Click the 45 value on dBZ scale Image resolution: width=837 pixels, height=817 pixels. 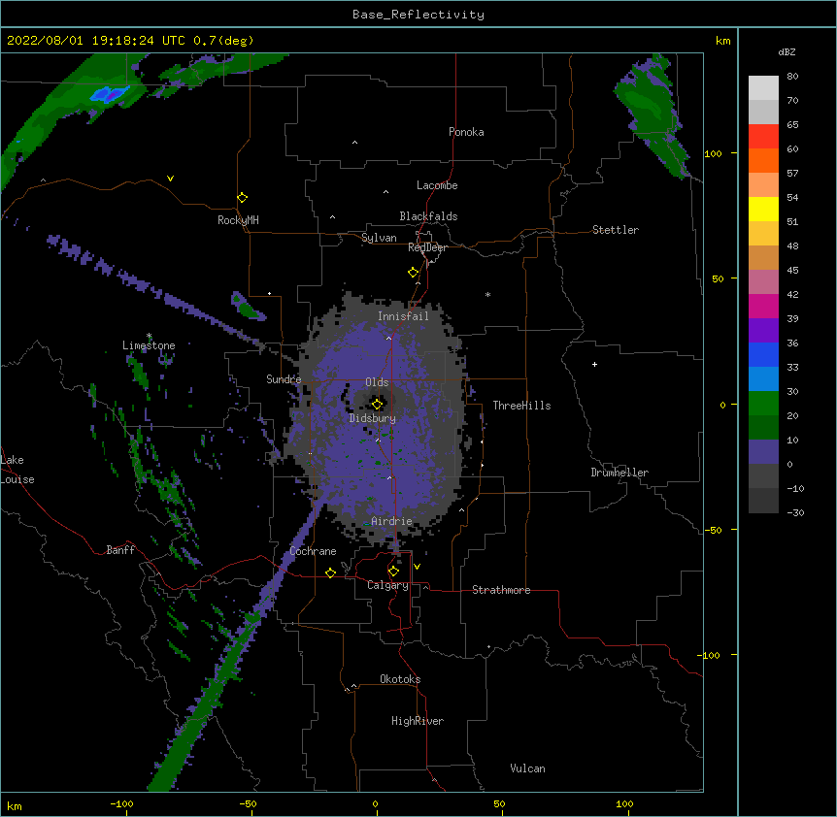pyautogui.click(x=792, y=271)
